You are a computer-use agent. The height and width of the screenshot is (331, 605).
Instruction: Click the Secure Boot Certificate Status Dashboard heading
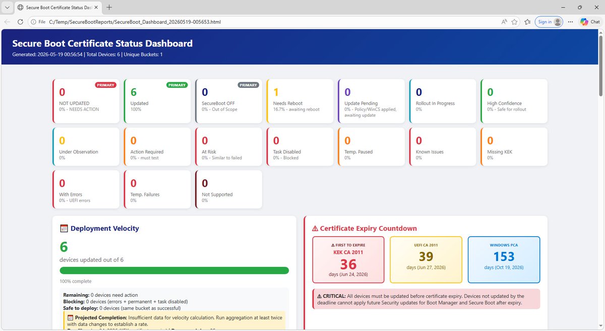coord(102,43)
